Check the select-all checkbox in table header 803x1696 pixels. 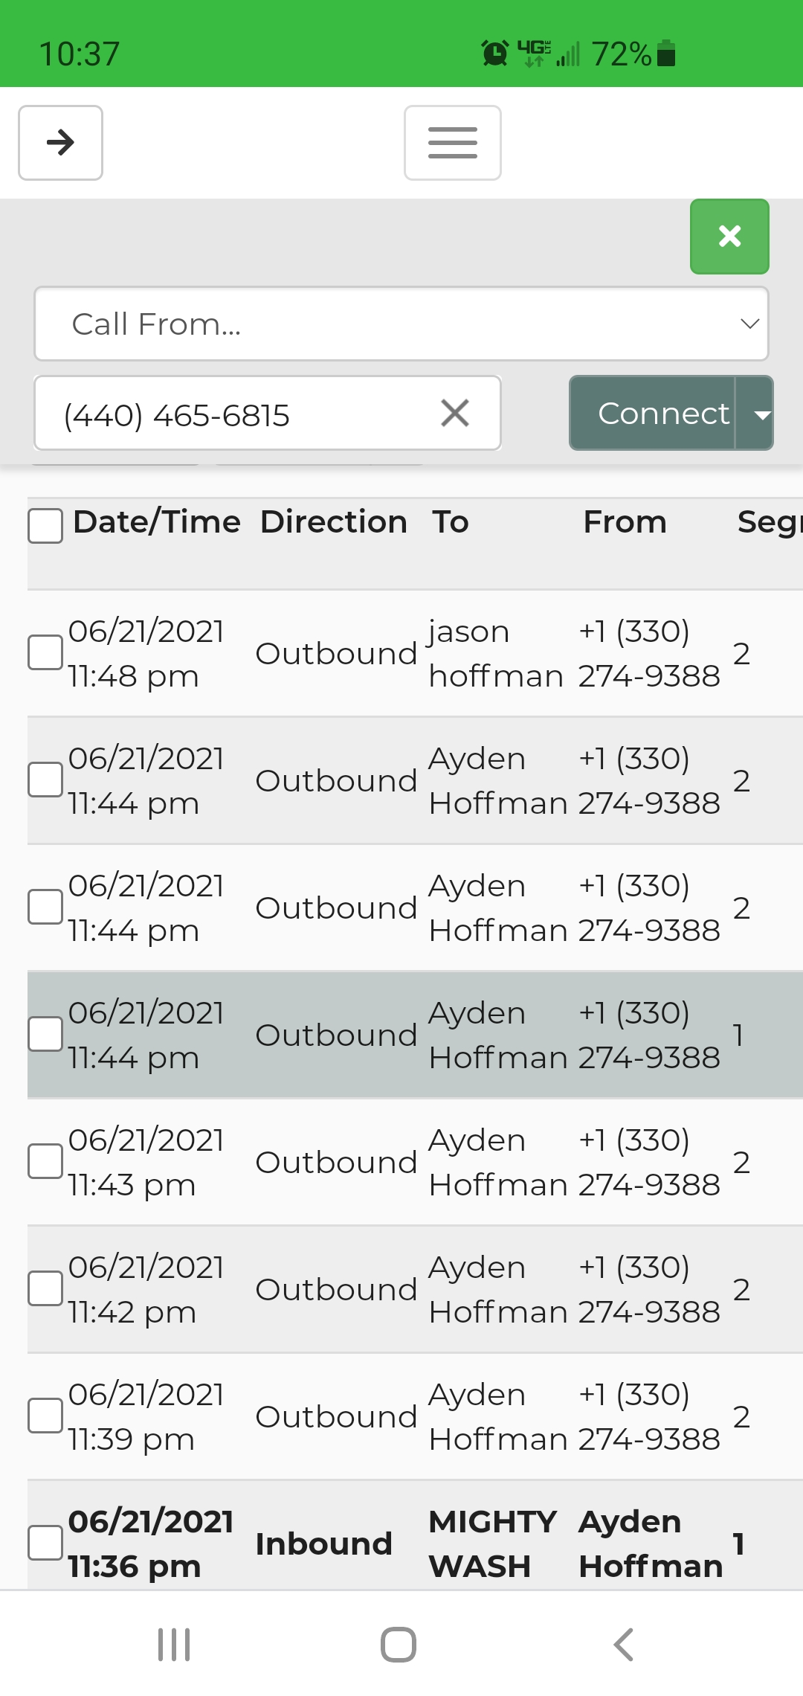(45, 526)
